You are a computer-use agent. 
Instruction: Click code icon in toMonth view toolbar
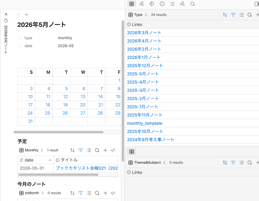pos(113,193)
